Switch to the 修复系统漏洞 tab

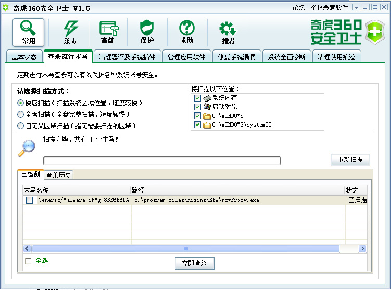click(x=237, y=57)
